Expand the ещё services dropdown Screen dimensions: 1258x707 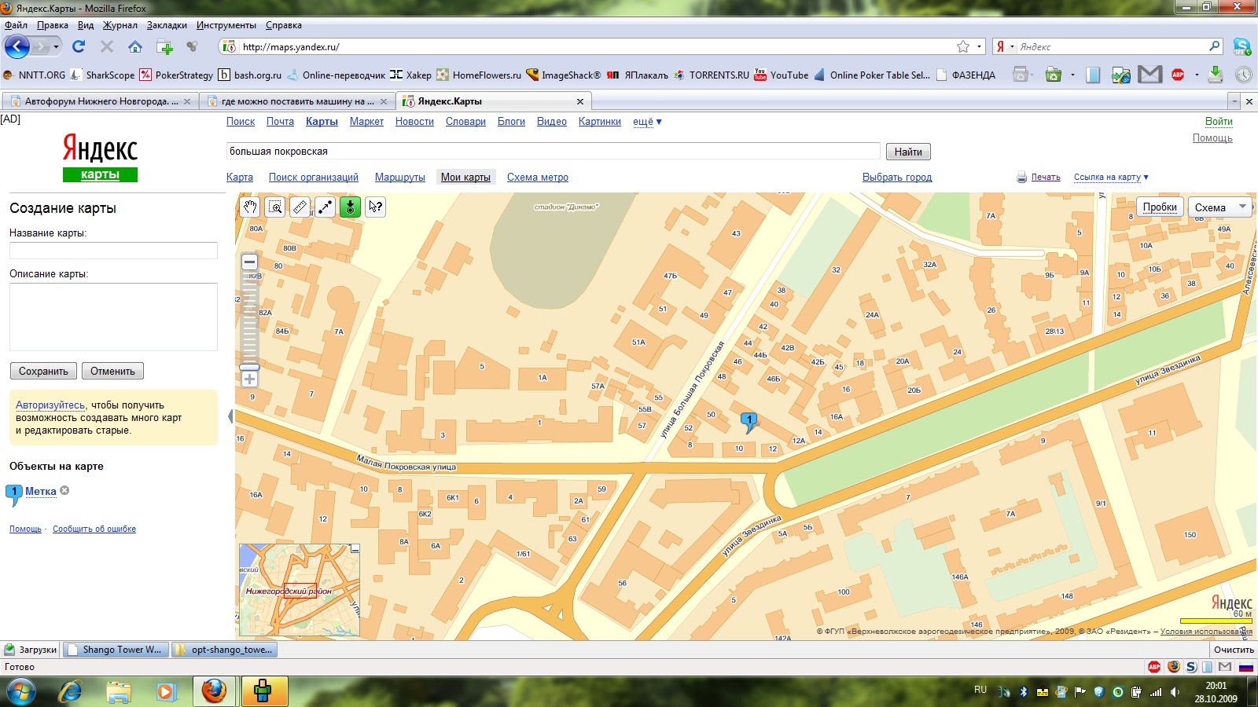pos(647,122)
